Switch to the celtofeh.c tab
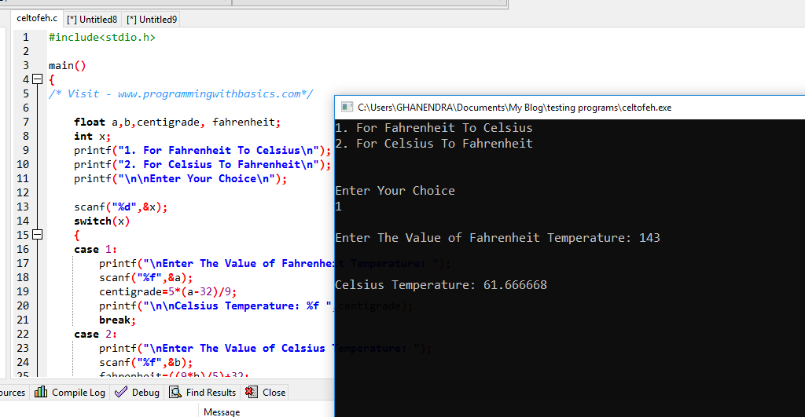Image resolution: width=805 pixels, height=417 pixels. [x=37, y=19]
